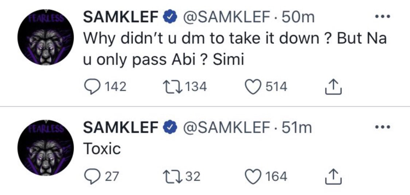The height and width of the screenshot is (195, 410).
Task: Reply to the 'Why didn't u dm' tweet
Action: (x=91, y=87)
